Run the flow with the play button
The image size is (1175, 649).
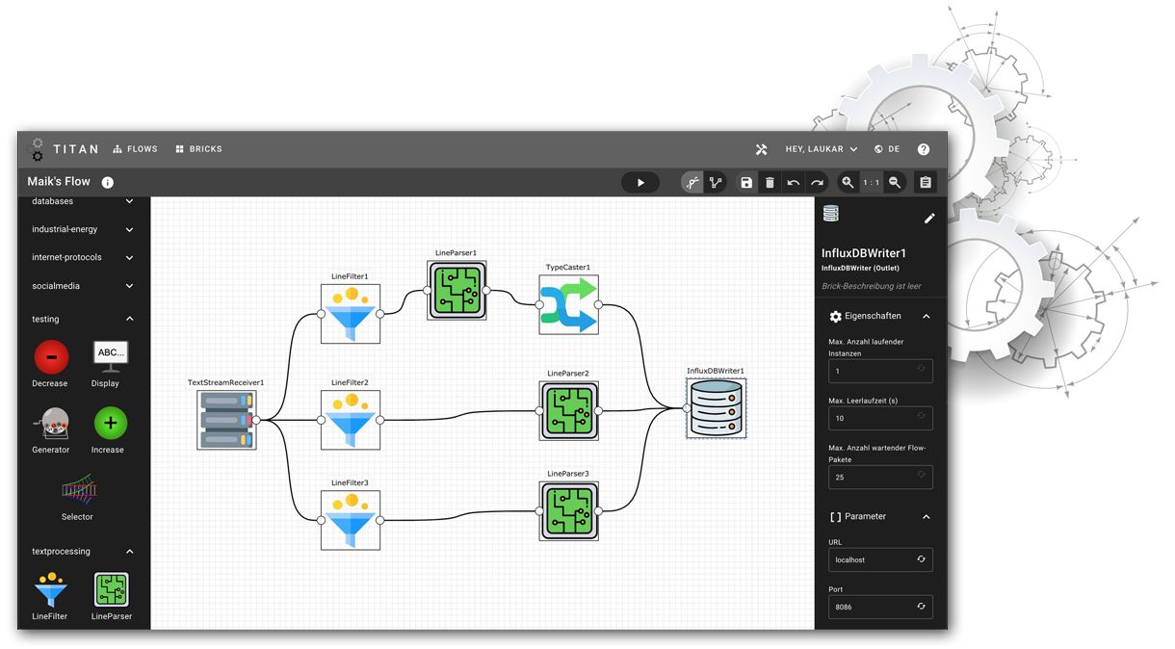pyautogui.click(x=640, y=182)
